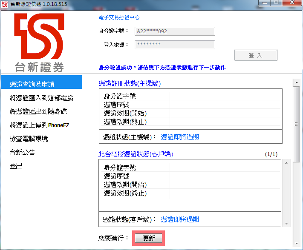Click title bar app icon
The height and width of the screenshot is (250, 303).
click(x=4, y=4)
